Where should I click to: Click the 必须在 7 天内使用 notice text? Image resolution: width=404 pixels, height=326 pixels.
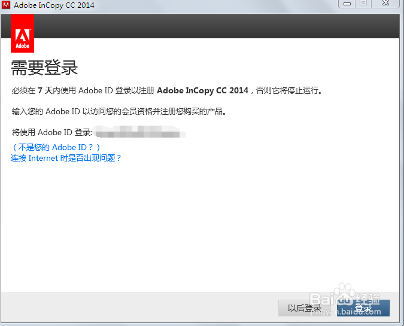coord(167,91)
